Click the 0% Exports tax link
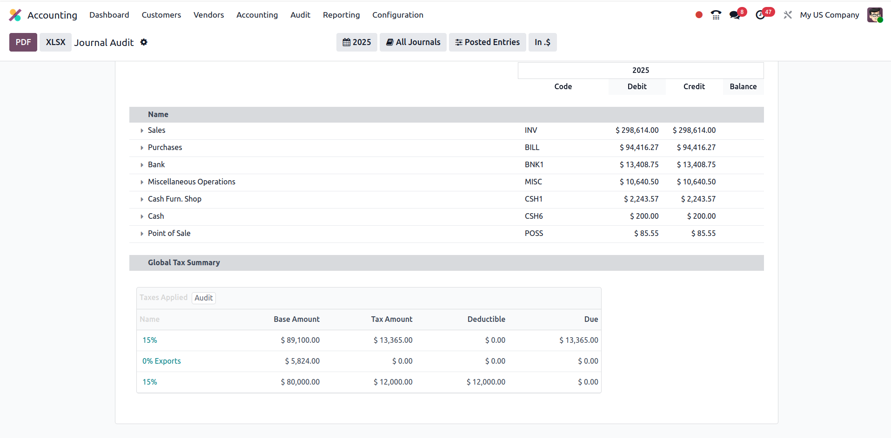The image size is (891, 438). click(161, 361)
